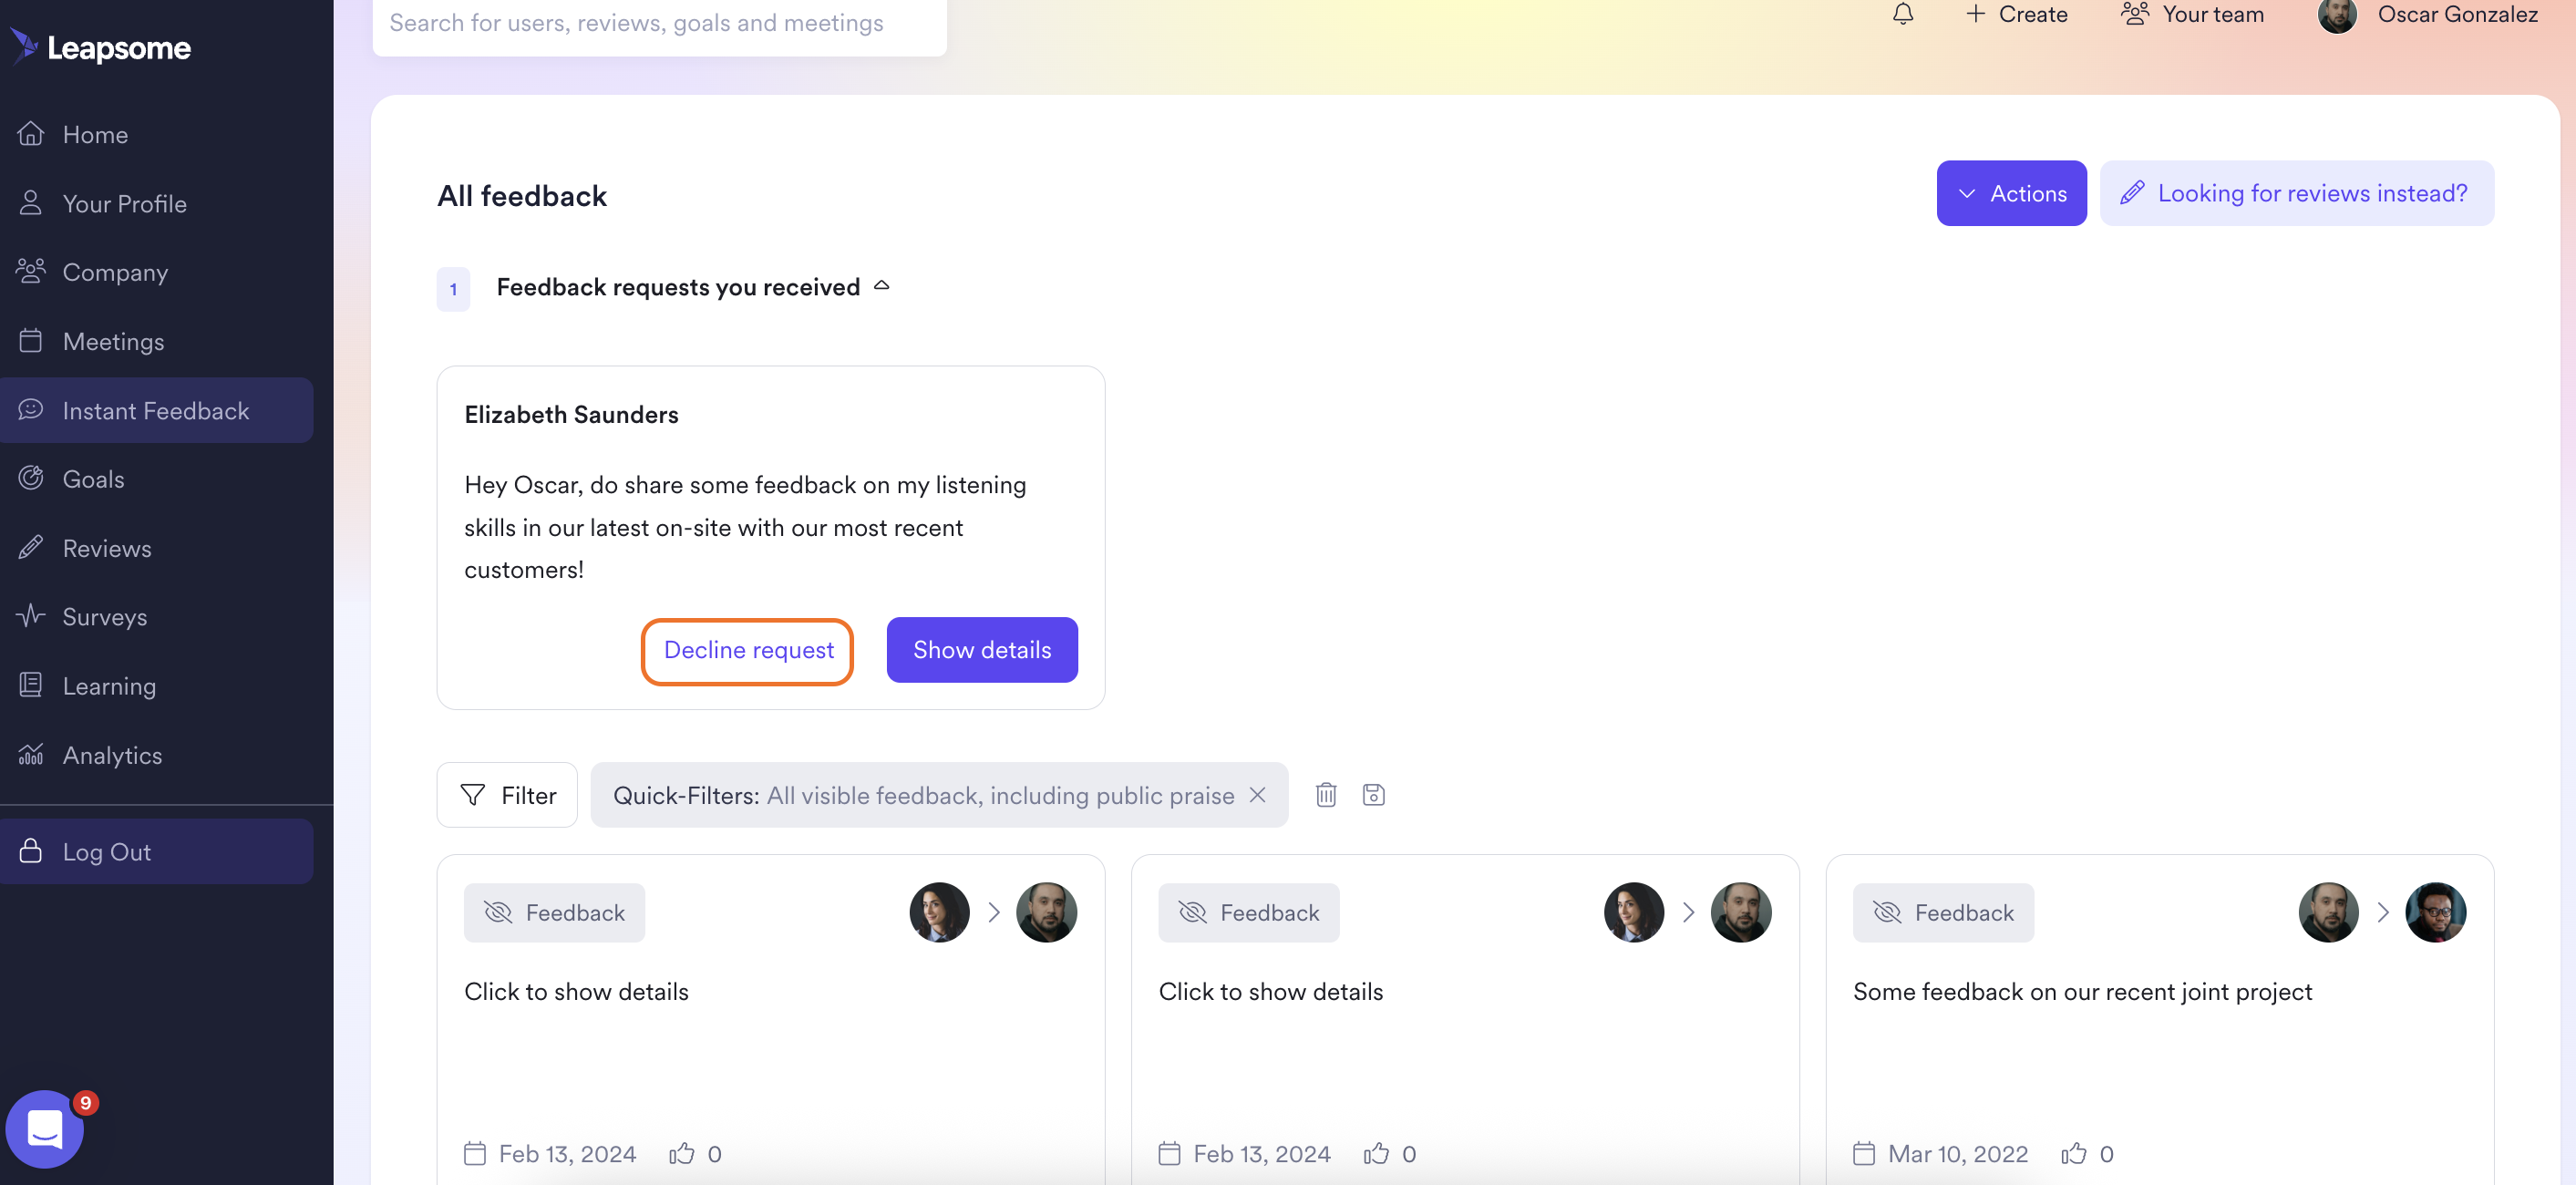Like the Mar 10, 2022 feedback

(x=2074, y=1153)
